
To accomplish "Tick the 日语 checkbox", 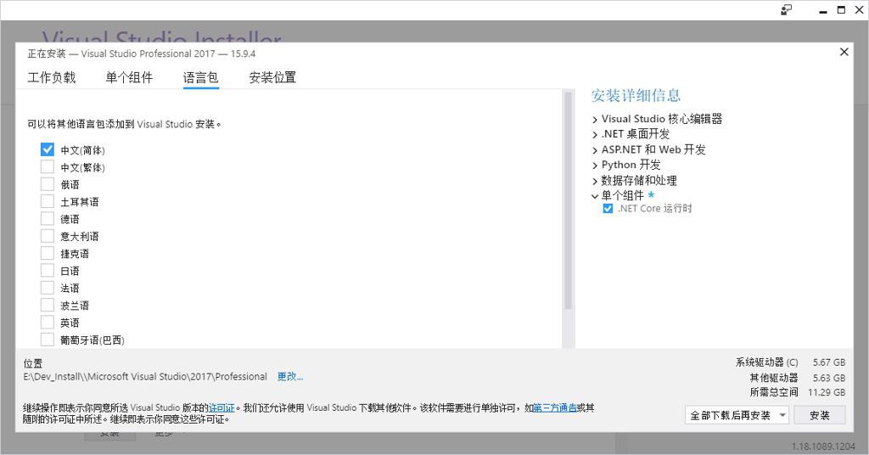I will click(x=48, y=271).
